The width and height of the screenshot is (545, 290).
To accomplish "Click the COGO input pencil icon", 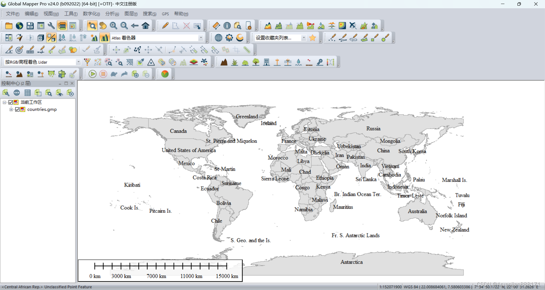I will pos(9,50).
